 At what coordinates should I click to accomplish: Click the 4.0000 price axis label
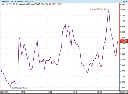coord(123,26)
